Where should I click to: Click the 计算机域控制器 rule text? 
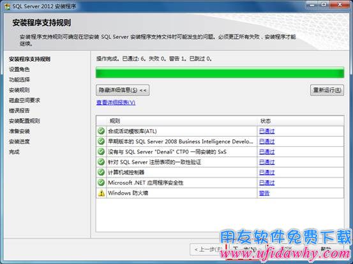[x=126, y=172]
